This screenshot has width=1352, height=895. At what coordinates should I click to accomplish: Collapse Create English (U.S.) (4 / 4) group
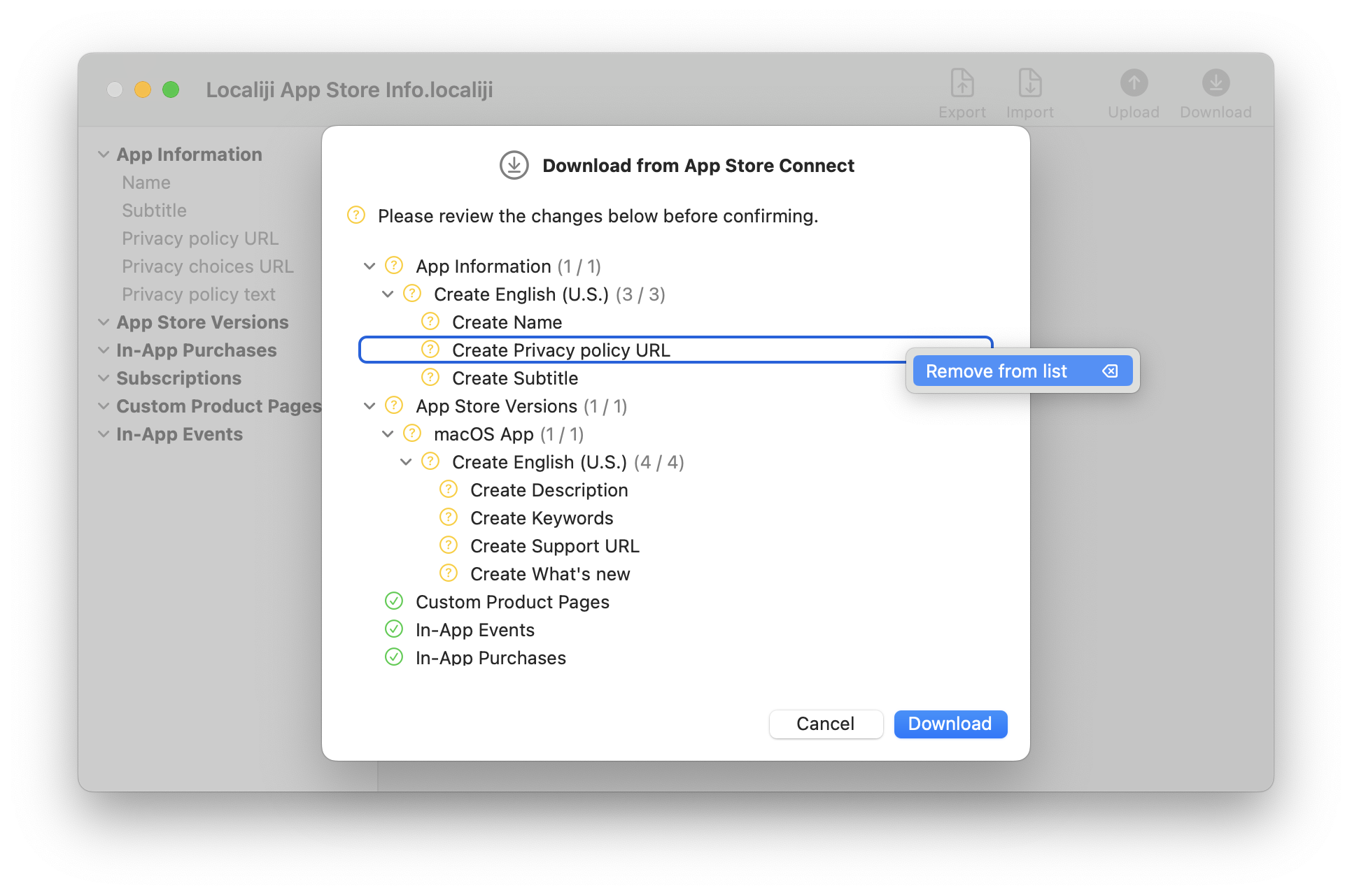(x=406, y=462)
